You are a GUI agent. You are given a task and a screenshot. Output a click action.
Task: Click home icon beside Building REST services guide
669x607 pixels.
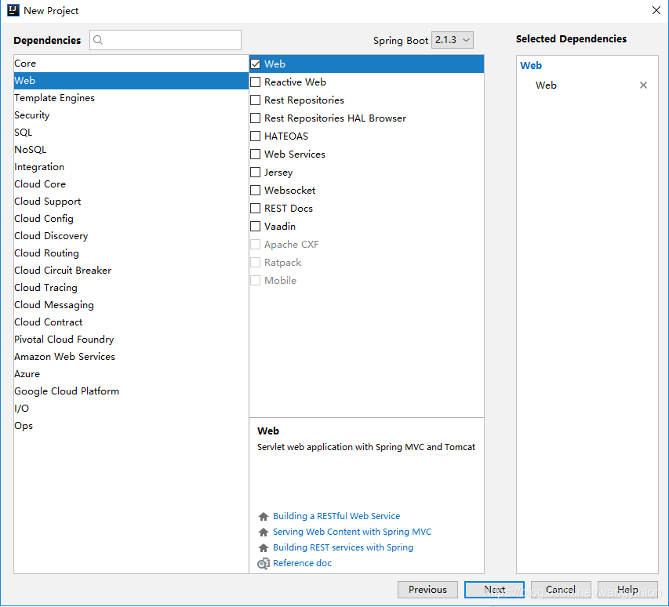pyautogui.click(x=264, y=547)
